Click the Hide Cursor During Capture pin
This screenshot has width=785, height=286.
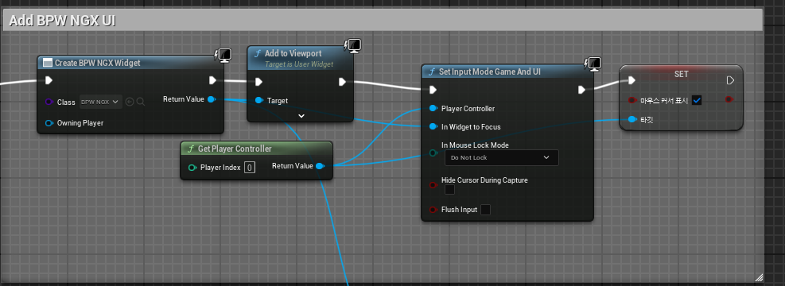click(x=433, y=185)
